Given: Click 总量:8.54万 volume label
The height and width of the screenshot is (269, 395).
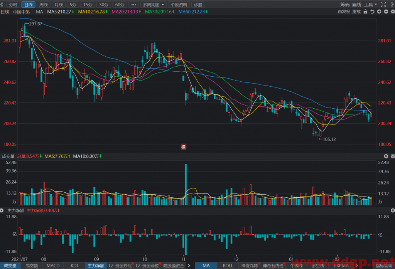Looking at the screenshot, I should pos(29,156).
